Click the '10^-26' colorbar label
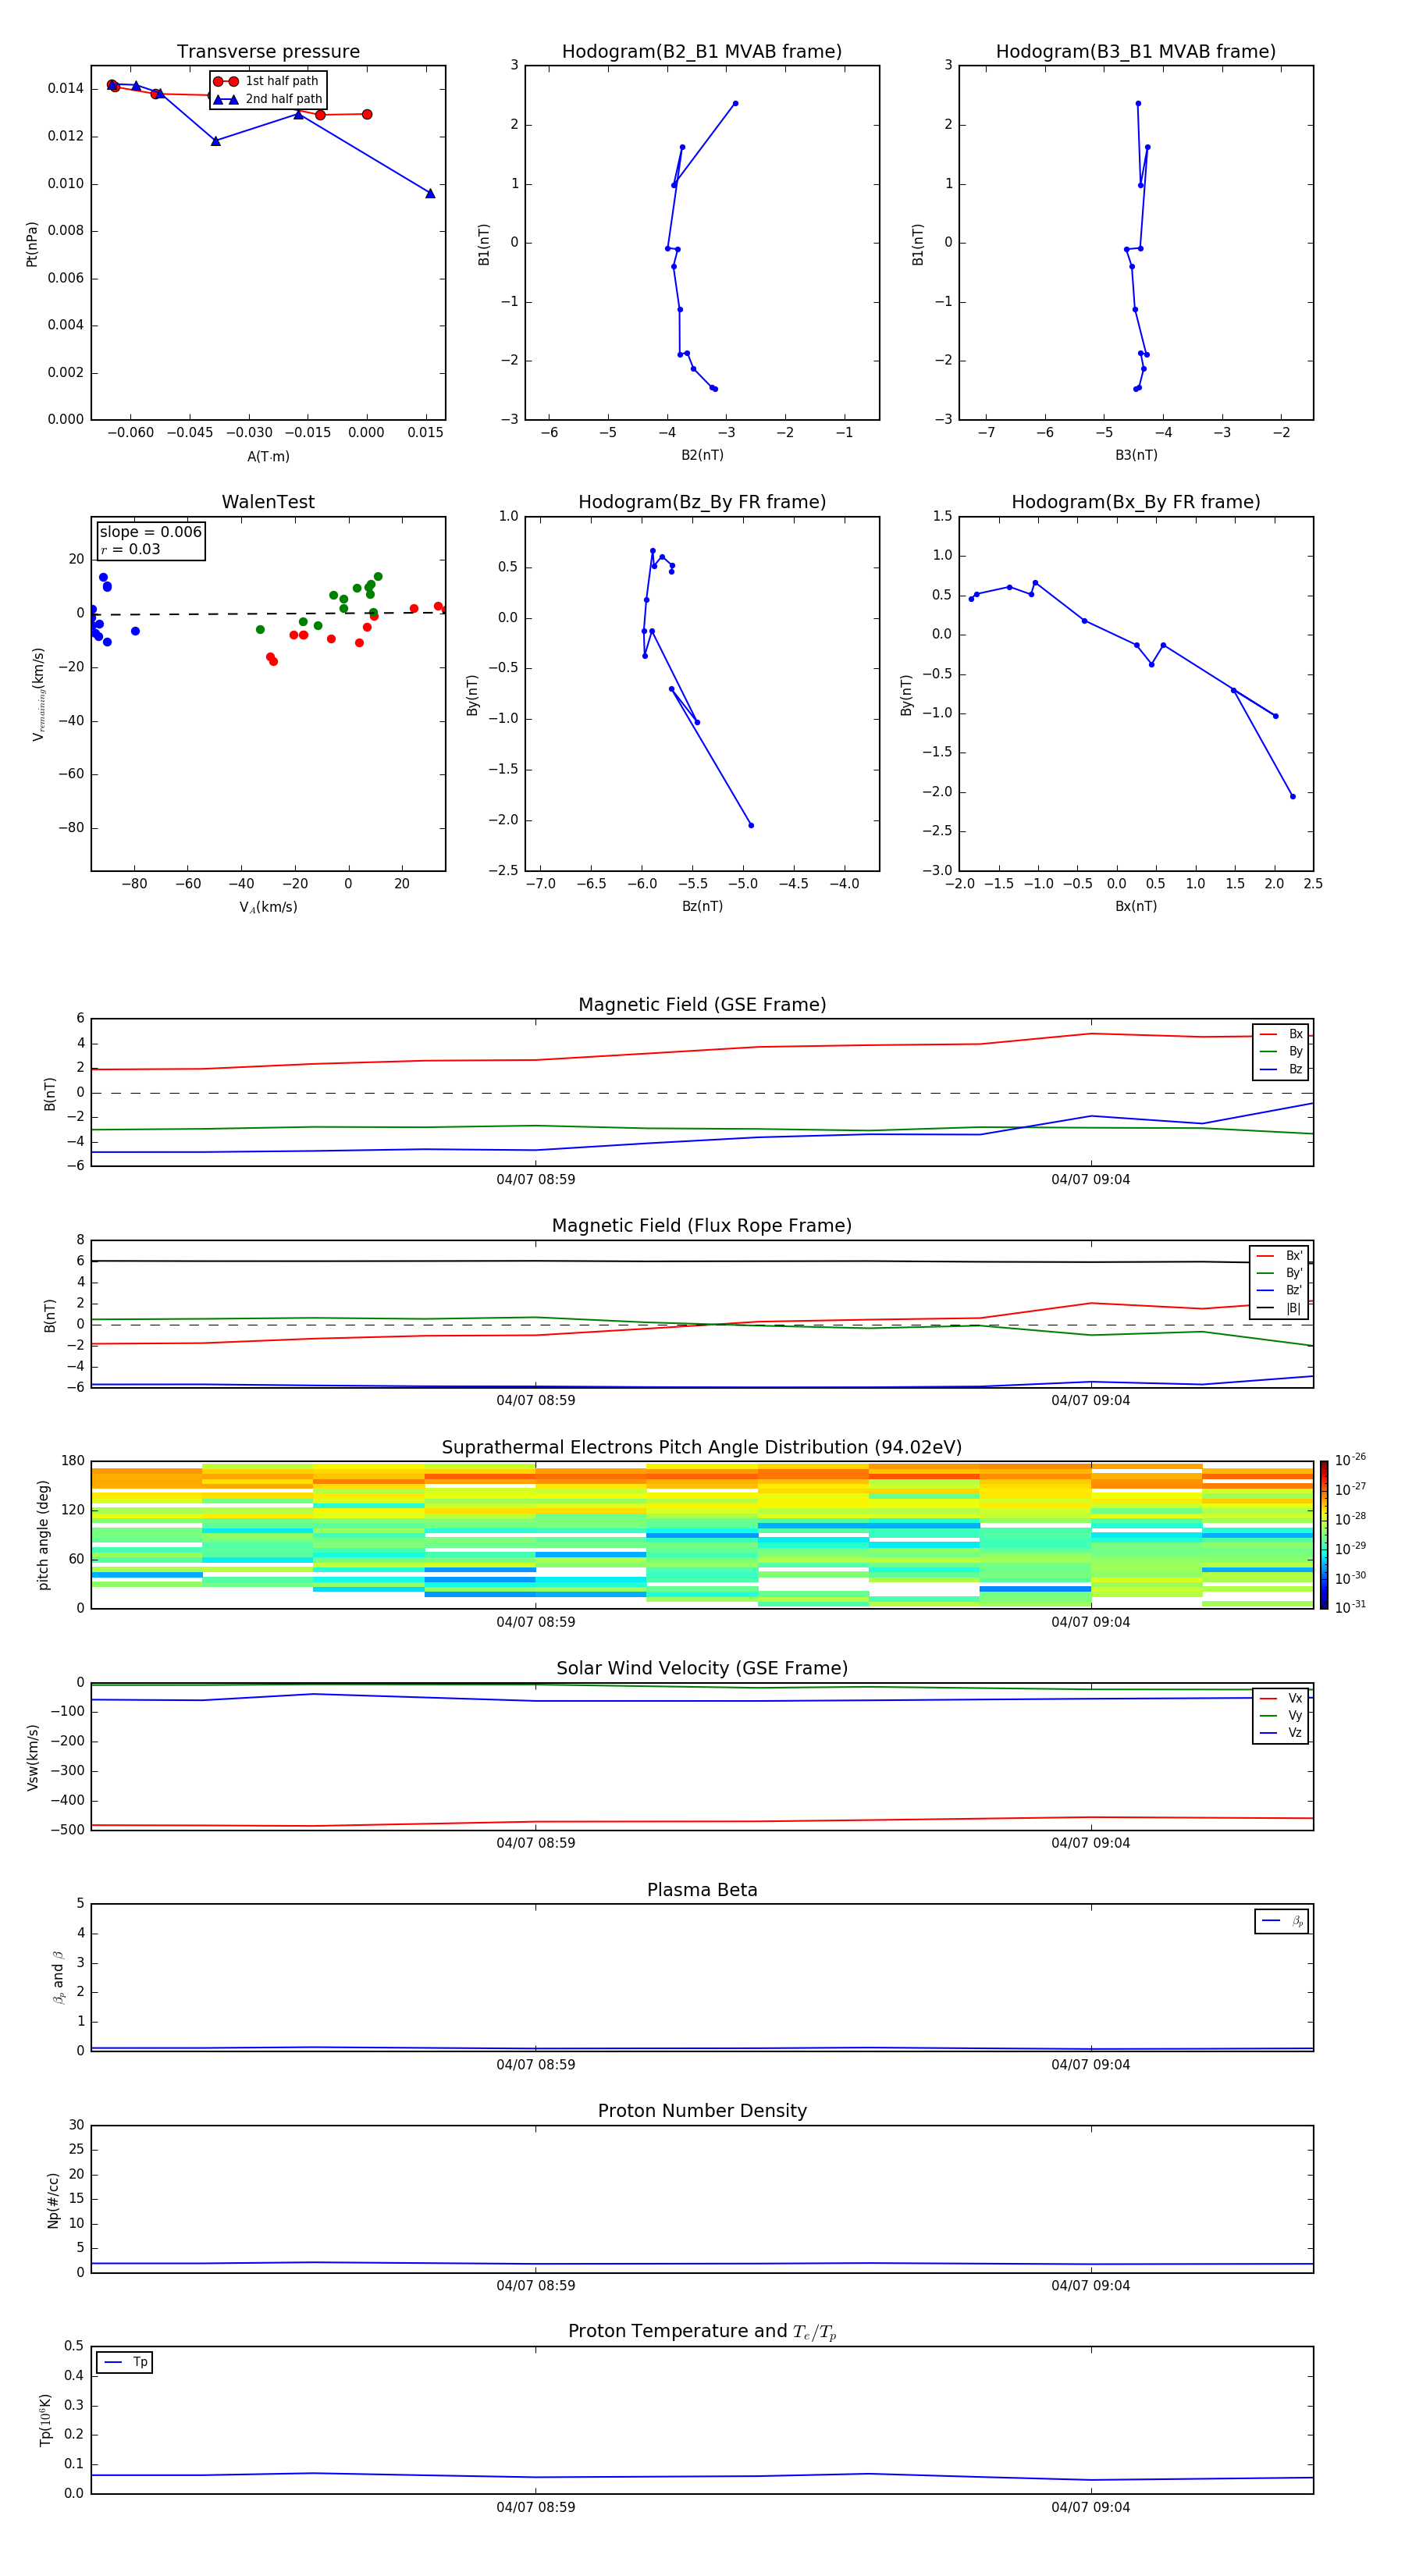This screenshot has height=2576, width=1405. 1350,1460
